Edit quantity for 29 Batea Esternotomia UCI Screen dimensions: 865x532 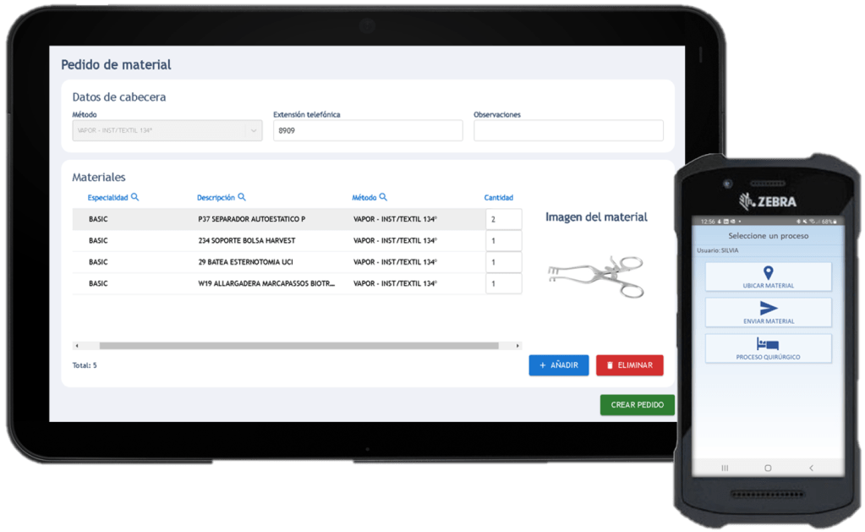(503, 262)
